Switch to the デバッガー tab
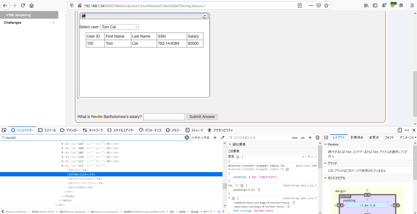417x214 pixels. point(69,130)
